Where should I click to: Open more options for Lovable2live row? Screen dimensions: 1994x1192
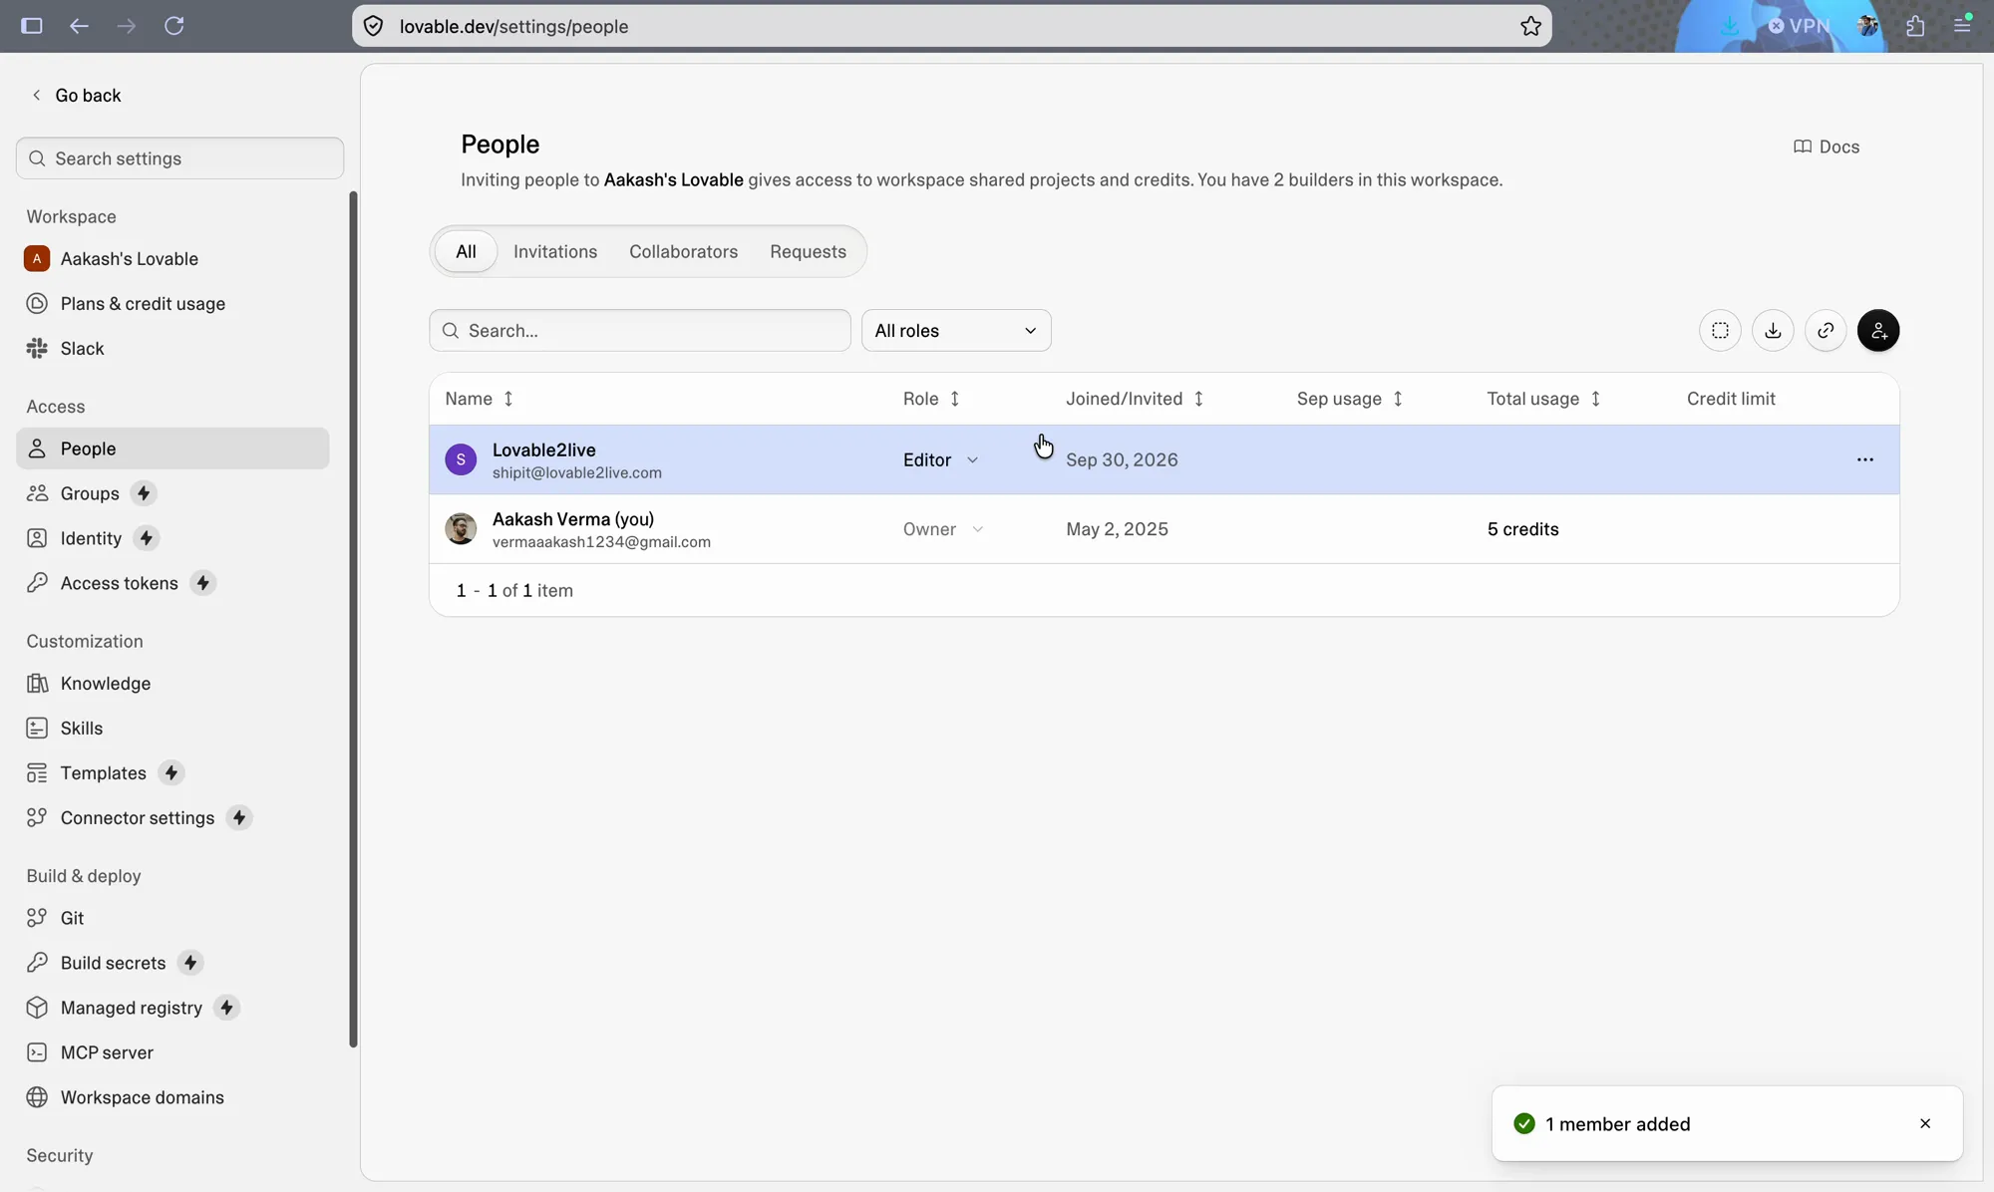1865,459
